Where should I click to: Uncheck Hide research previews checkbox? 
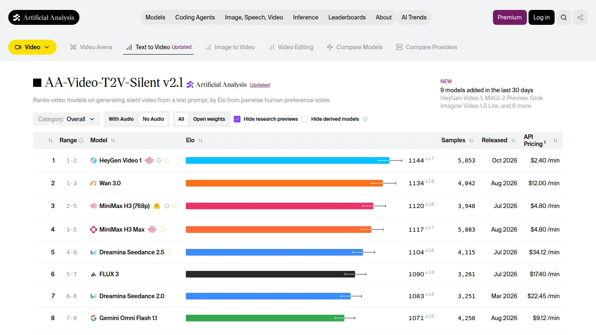[x=237, y=119]
